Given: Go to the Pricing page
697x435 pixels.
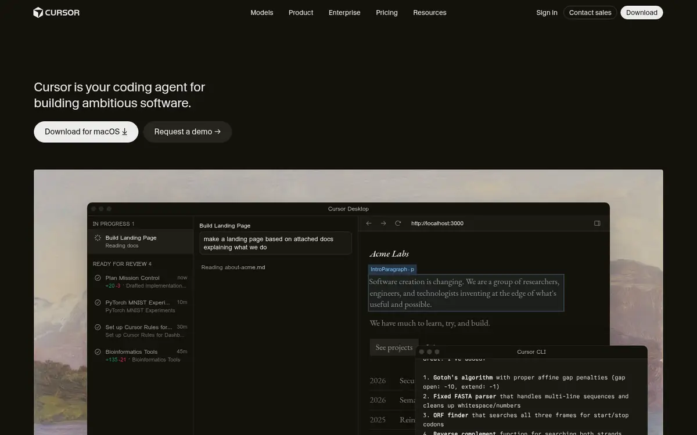Looking at the screenshot, I should coord(387,13).
